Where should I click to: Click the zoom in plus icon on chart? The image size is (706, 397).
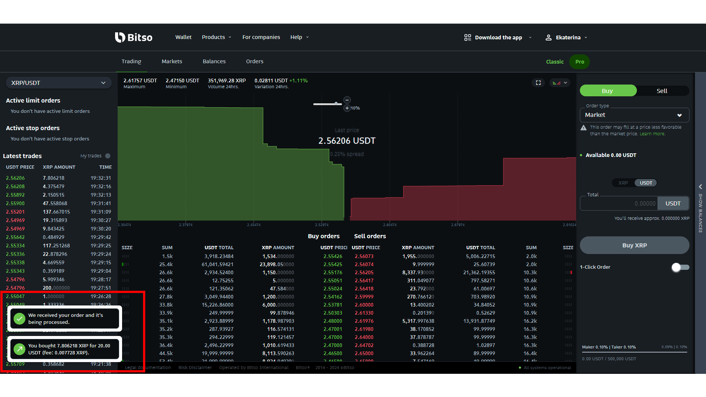(347, 108)
